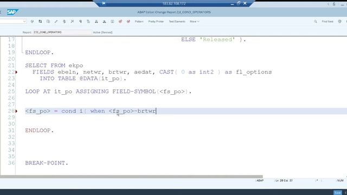Toggle breakpoint marker on line 28
Image resolution: width=347 pixels, height=195 pixels.
[16, 111]
